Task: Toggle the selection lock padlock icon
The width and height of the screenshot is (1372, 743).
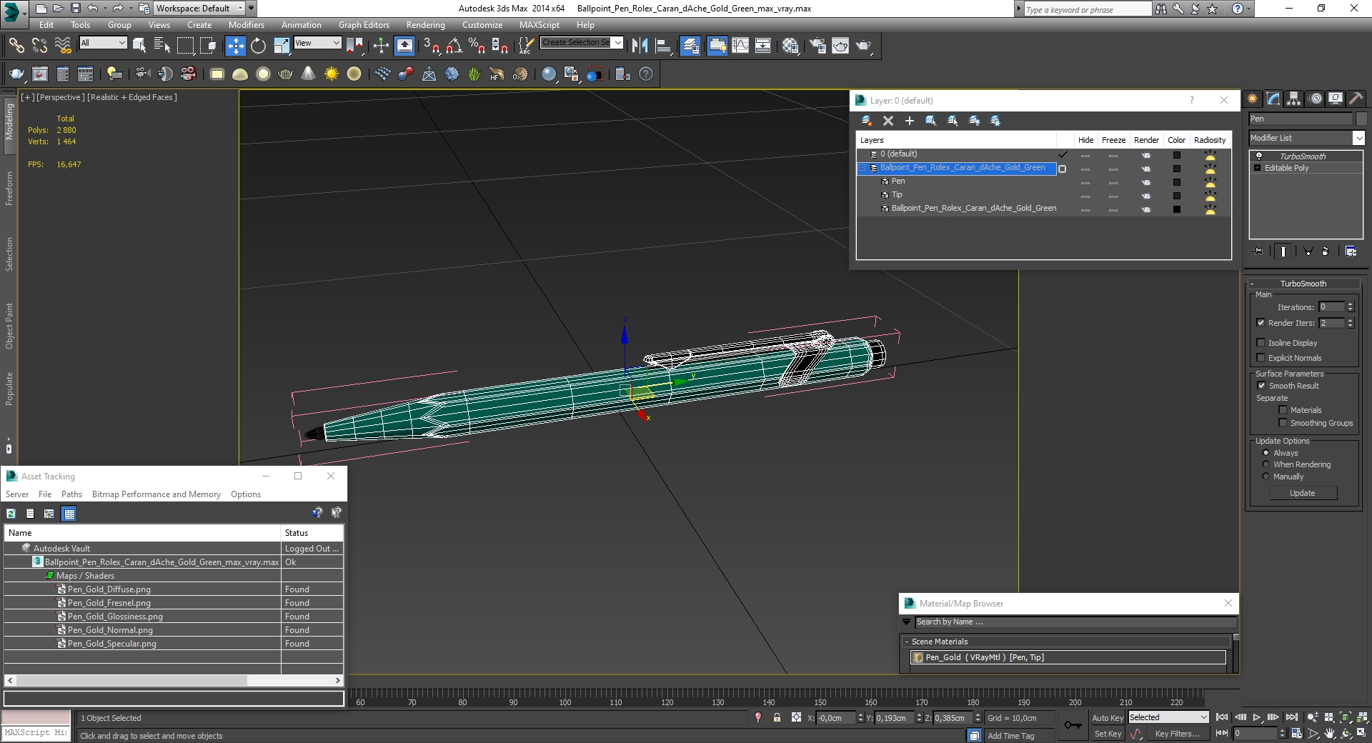Action: pos(777,717)
